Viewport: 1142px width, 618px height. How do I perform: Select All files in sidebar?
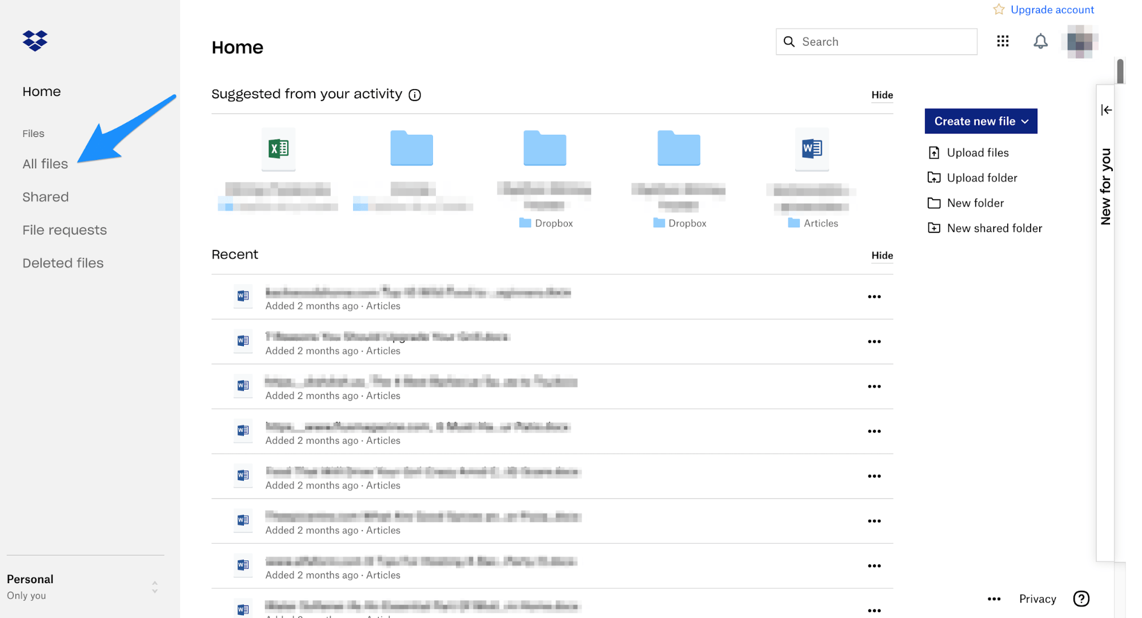tap(45, 163)
